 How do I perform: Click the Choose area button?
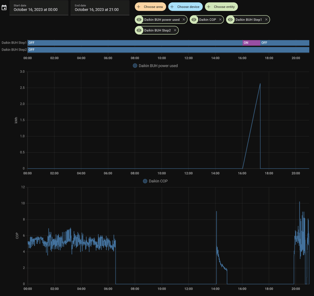point(150,7)
